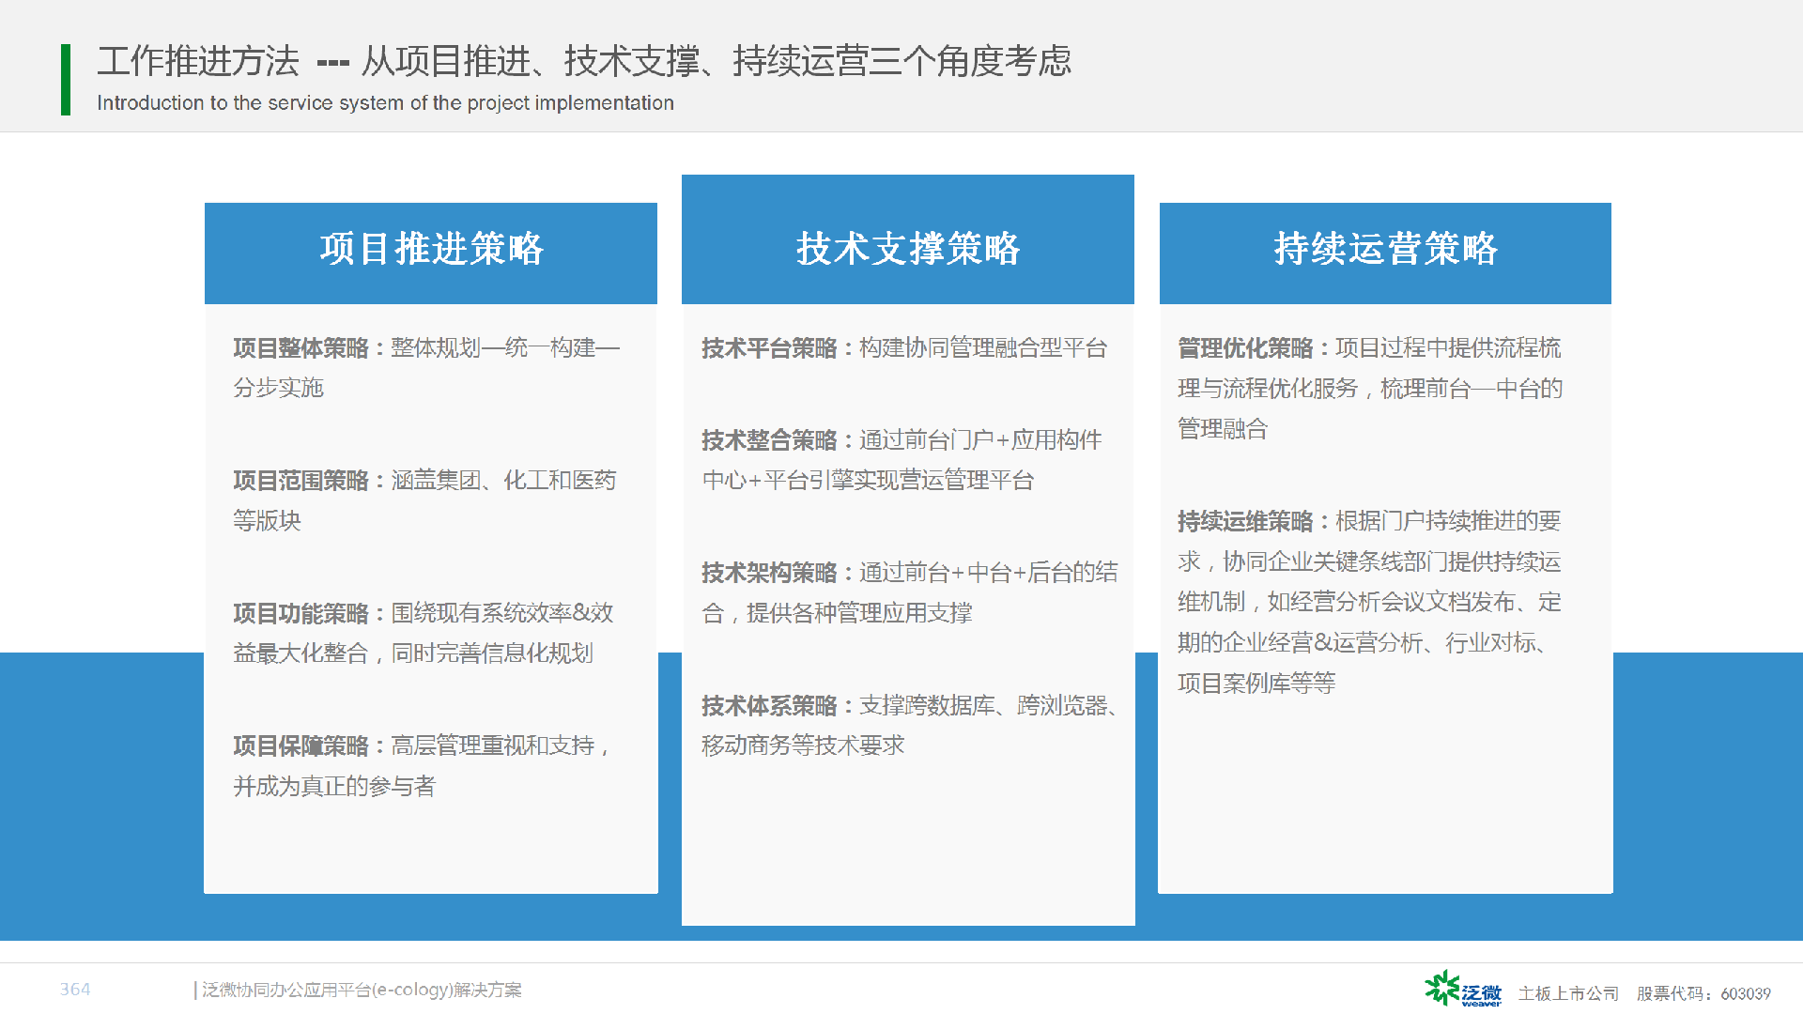The height and width of the screenshot is (1014, 1803).
Task: Click the stock code 603039 text
Action: 1746,993
